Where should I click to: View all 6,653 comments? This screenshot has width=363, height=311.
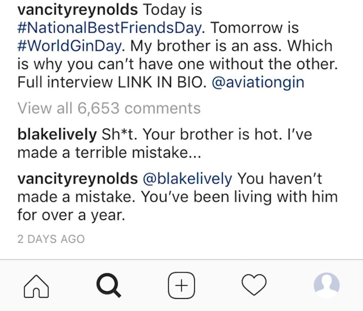click(109, 108)
